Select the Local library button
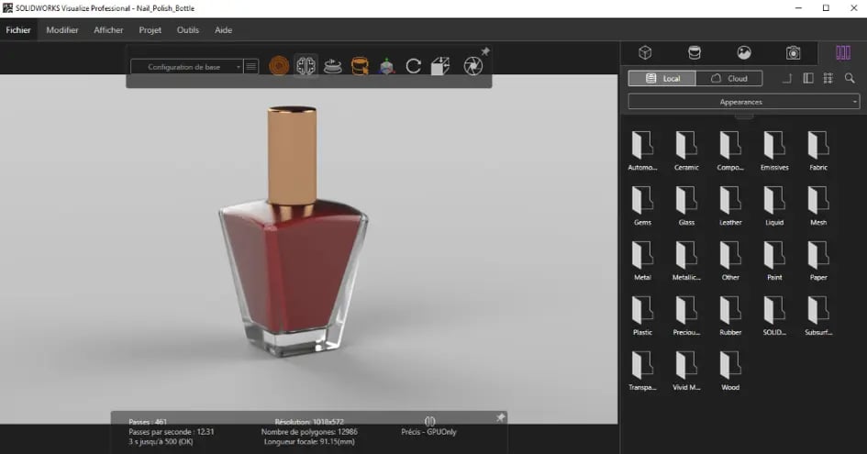Viewport: 867px width, 454px height. (661, 79)
